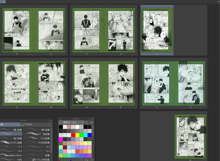This screenshot has height=161, width=220.
Task: Minimize the sub tool panel
Action: (48, 121)
